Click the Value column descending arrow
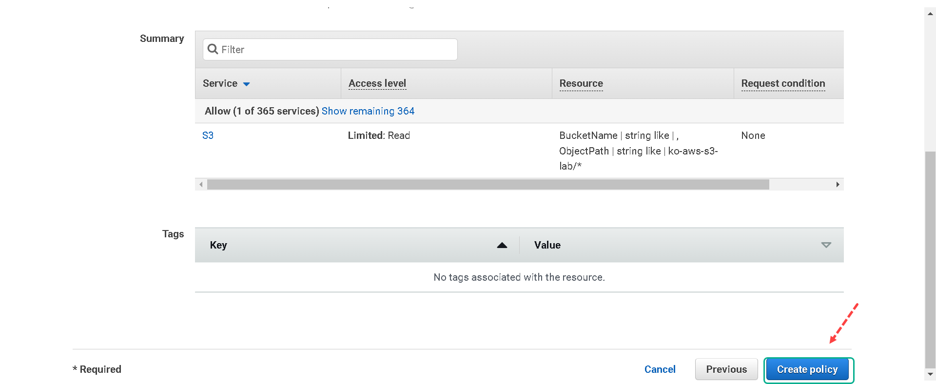Viewport: 936px width, 384px height. [826, 245]
